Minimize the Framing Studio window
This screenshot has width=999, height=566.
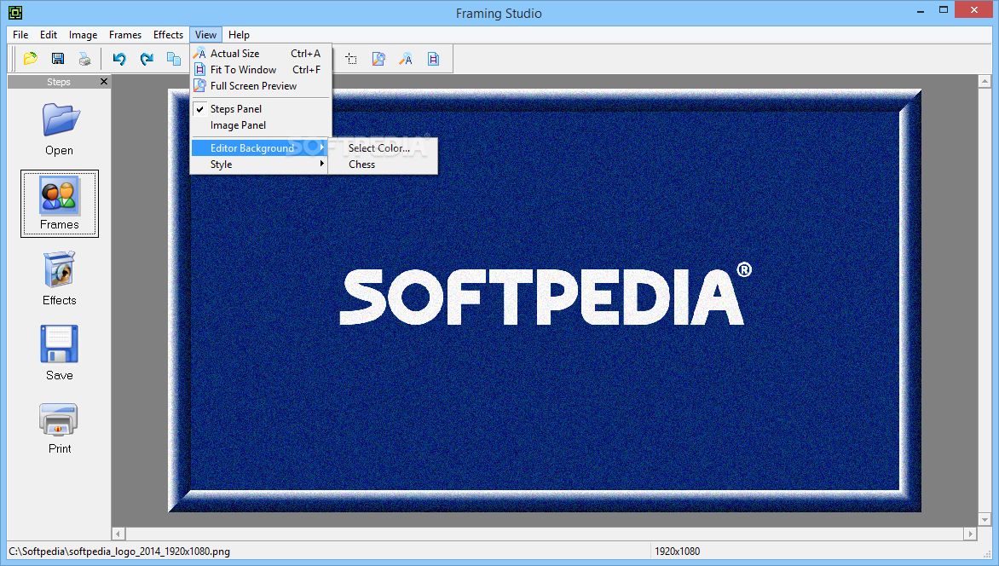(x=921, y=11)
